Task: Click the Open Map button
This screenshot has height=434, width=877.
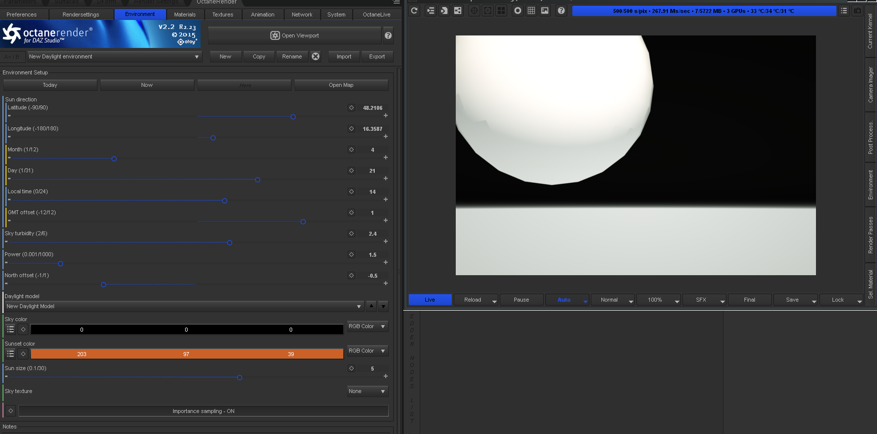Action: pos(341,85)
